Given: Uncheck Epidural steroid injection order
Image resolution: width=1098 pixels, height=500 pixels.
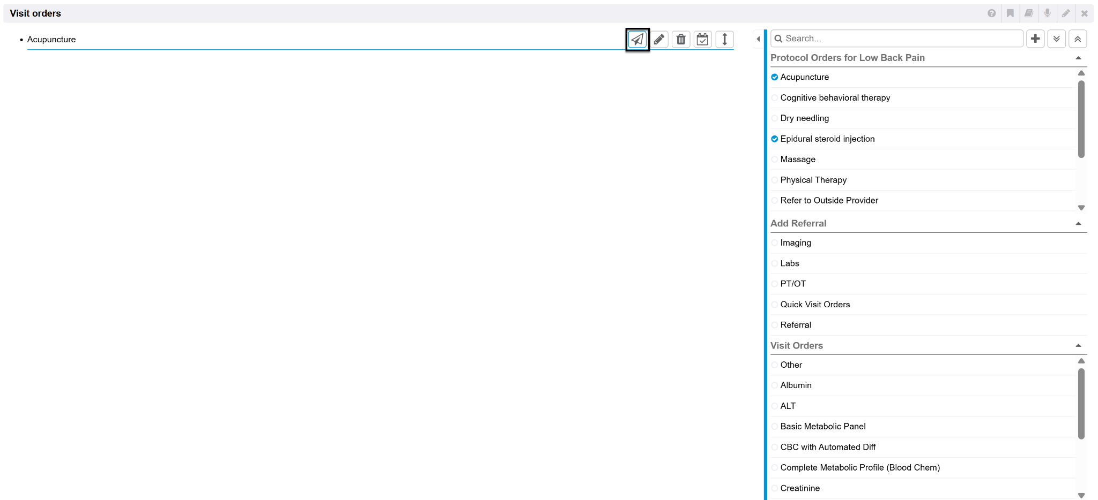Looking at the screenshot, I should coord(775,139).
